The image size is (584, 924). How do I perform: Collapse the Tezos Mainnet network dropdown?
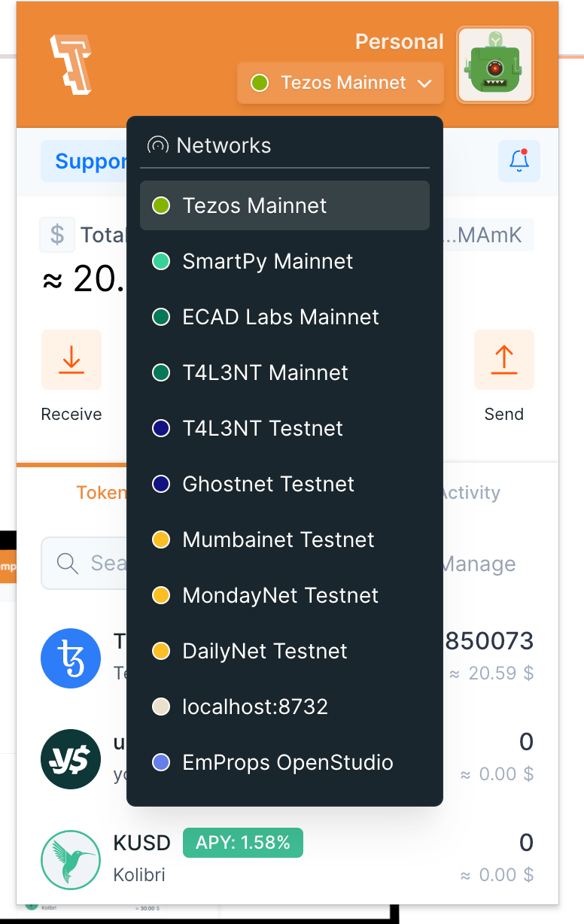340,83
